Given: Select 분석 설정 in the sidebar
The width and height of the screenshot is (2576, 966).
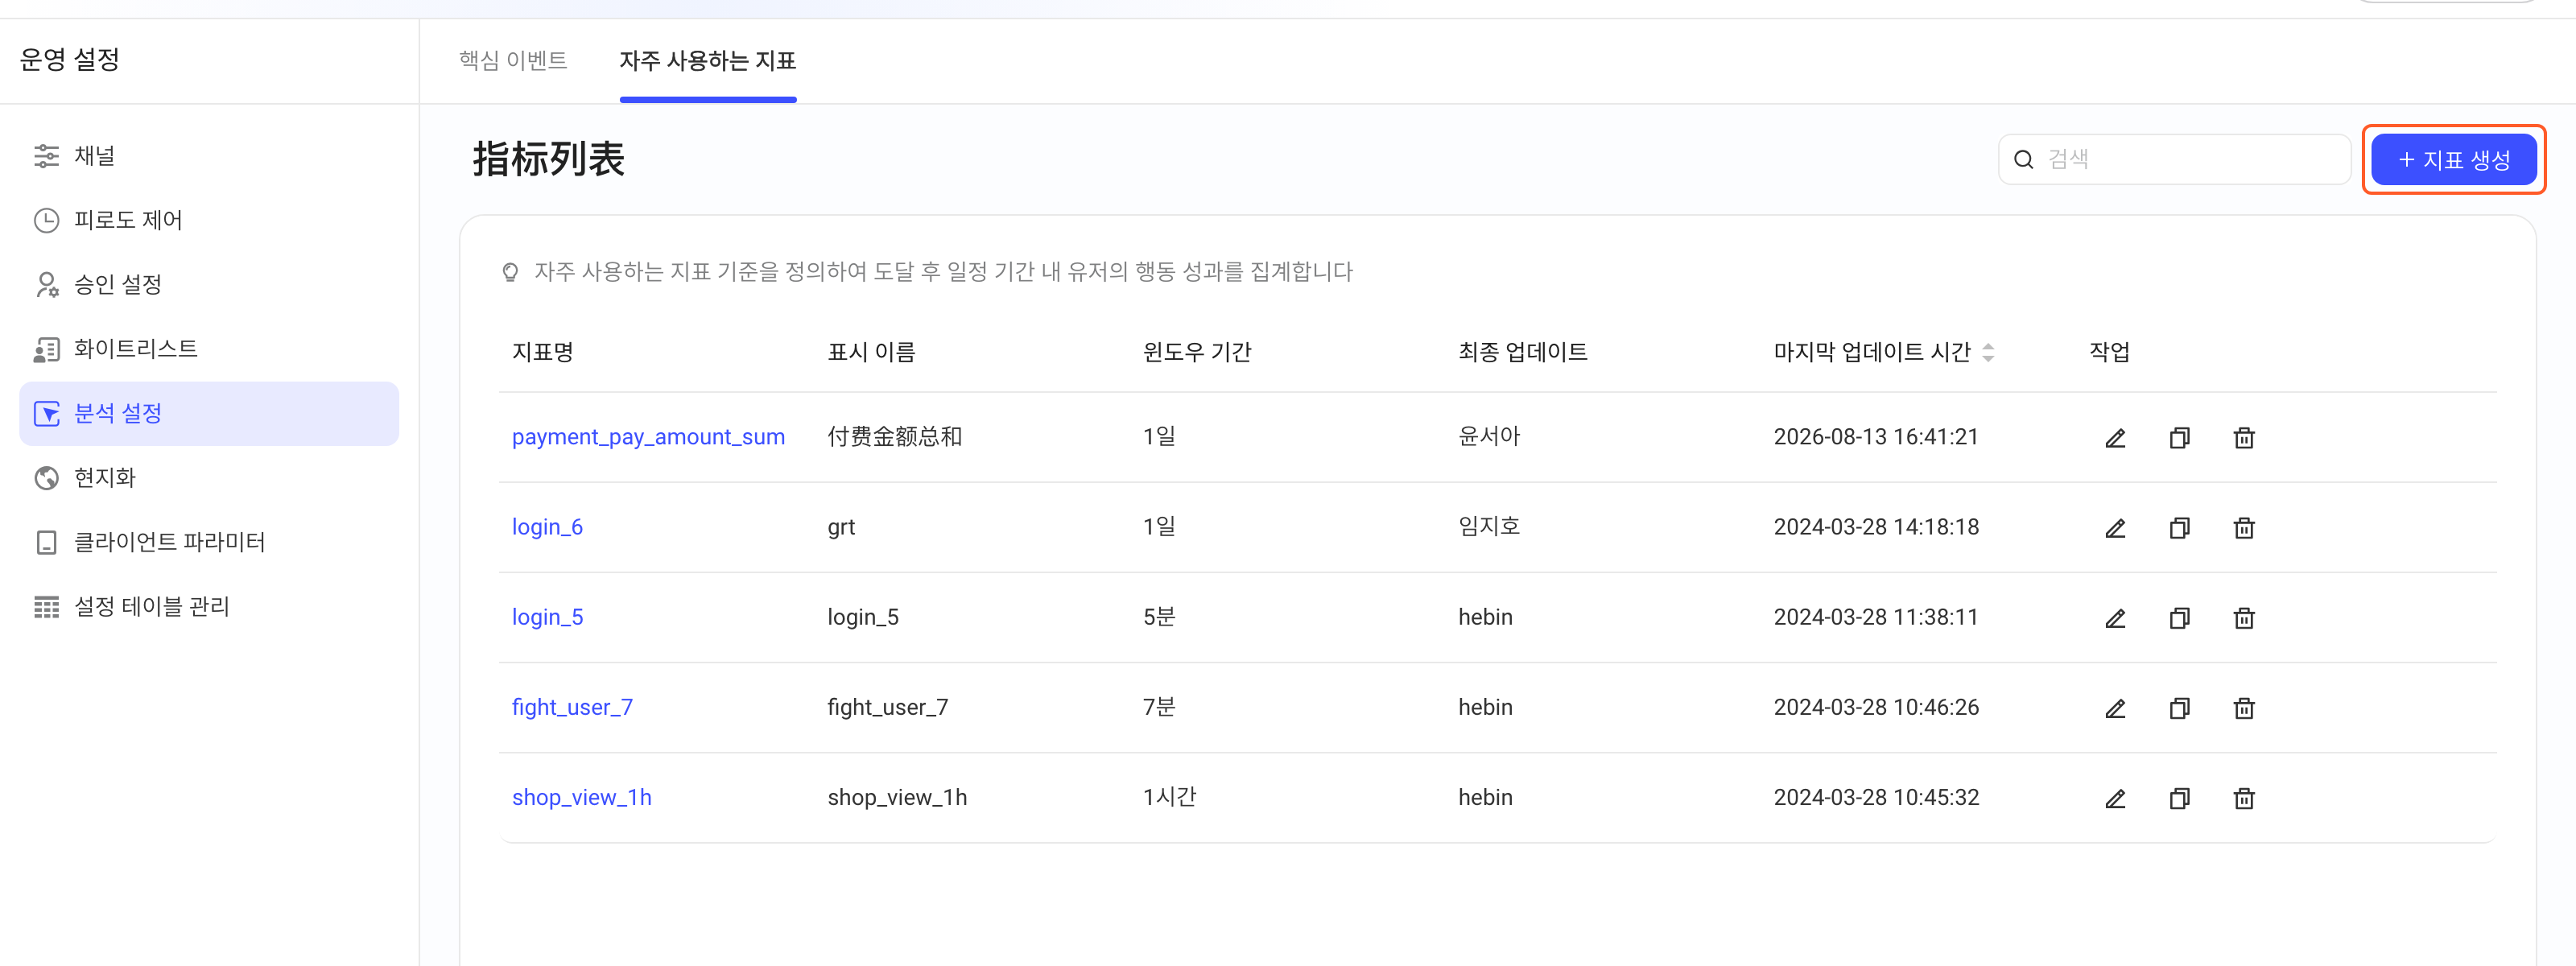Looking at the screenshot, I should (209, 413).
